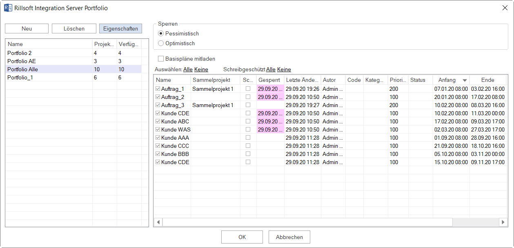
Task: Click pink Gesperrt cell in Kunde ABC row
Action: click(x=270, y=121)
